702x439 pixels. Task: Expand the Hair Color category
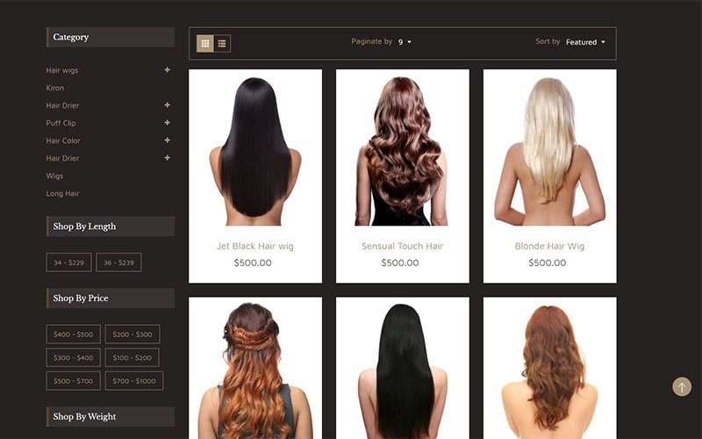(x=167, y=140)
